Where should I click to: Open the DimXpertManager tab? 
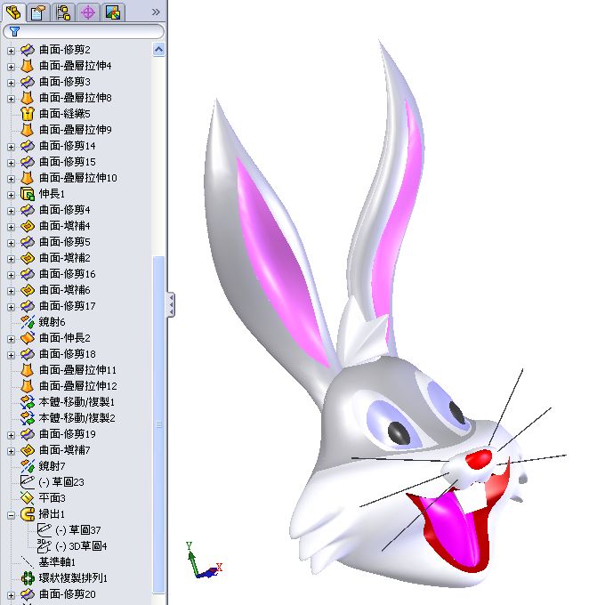(88, 12)
